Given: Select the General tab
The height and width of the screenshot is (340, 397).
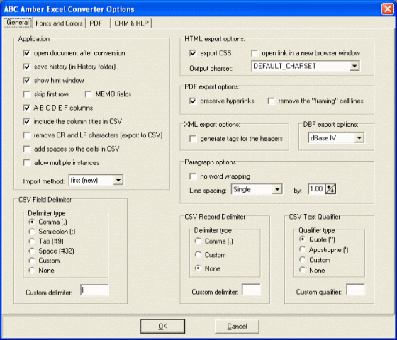Looking at the screenshot, I should (18, 23).
